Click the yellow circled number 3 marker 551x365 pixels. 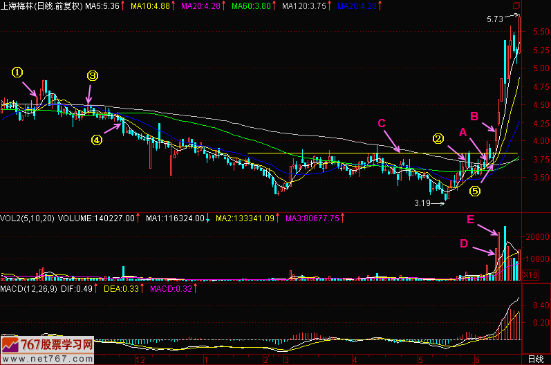92,76
